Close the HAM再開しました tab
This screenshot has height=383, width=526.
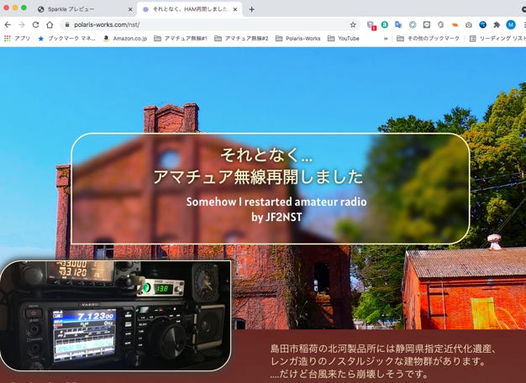click(234, 8)
